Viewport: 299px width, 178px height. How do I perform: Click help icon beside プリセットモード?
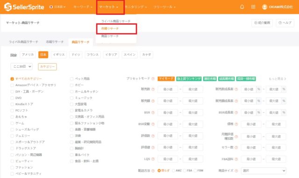tap(153, 79)
